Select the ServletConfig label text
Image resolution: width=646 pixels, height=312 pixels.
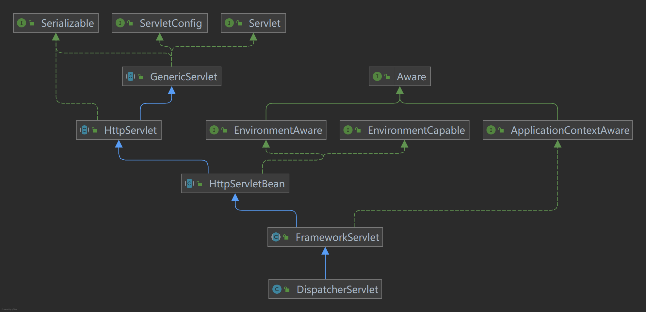pyautogui.click(x=171, y=23)
